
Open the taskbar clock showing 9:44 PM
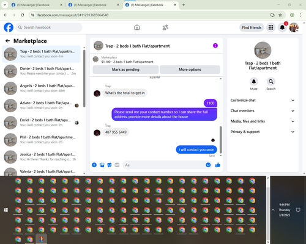pos(285,210)
